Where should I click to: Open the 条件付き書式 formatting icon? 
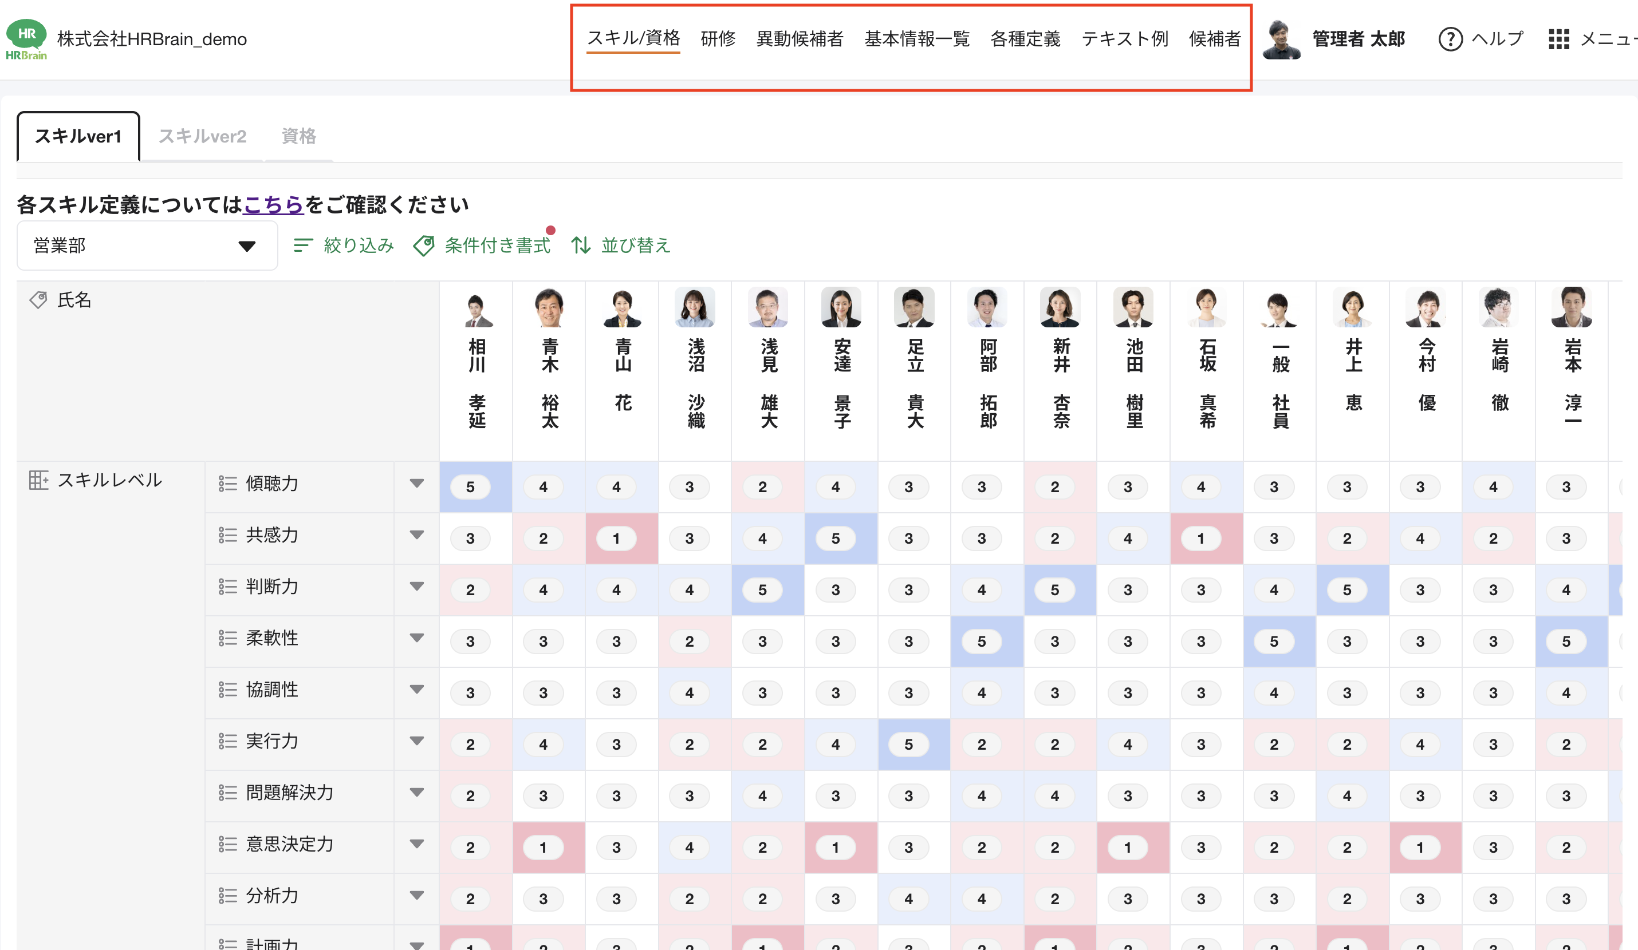[x=426, y=246]
